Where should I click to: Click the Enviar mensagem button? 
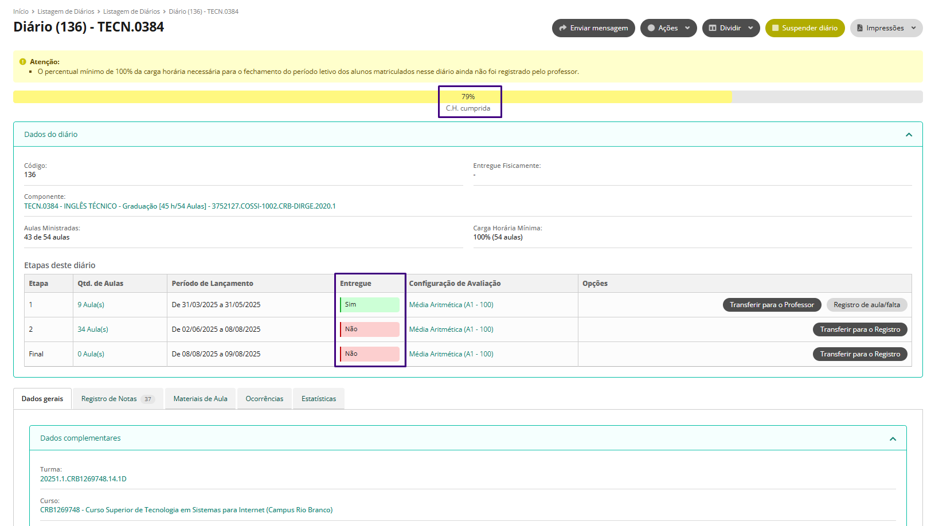[593, 28]
